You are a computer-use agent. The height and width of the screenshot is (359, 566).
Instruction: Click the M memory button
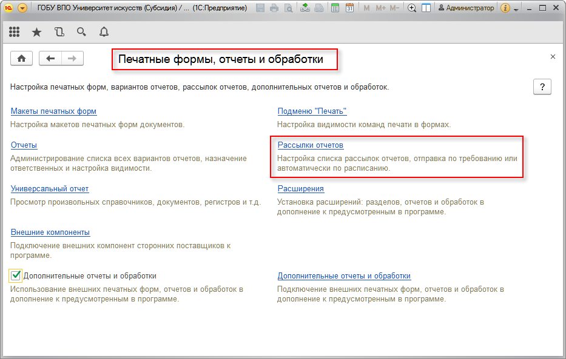click(367, 8)
